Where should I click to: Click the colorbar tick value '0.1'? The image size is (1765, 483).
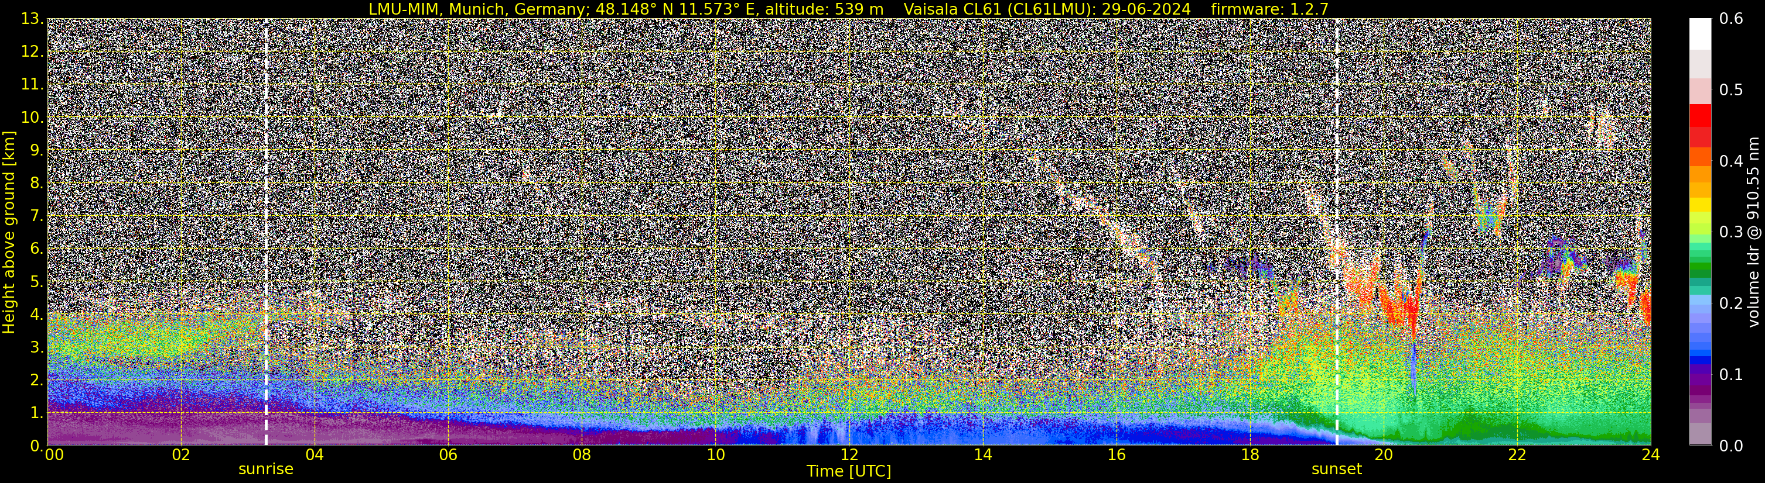(x=1731, y=375)
